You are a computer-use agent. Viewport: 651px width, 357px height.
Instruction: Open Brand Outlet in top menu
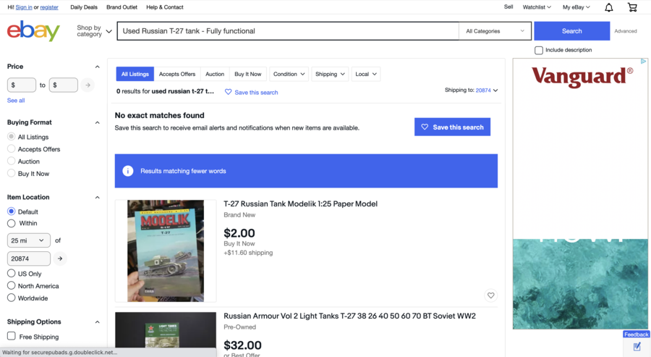click(x=122, y=7)
